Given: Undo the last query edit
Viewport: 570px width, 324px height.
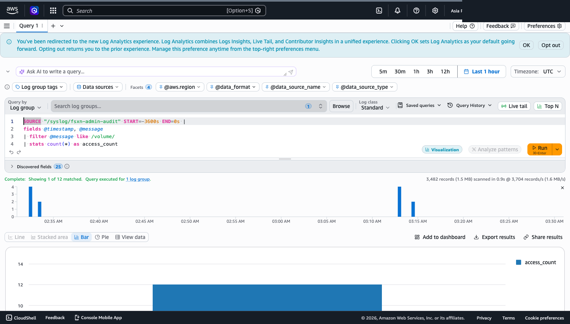Looking at the screenshot, I should coord(11,152).
